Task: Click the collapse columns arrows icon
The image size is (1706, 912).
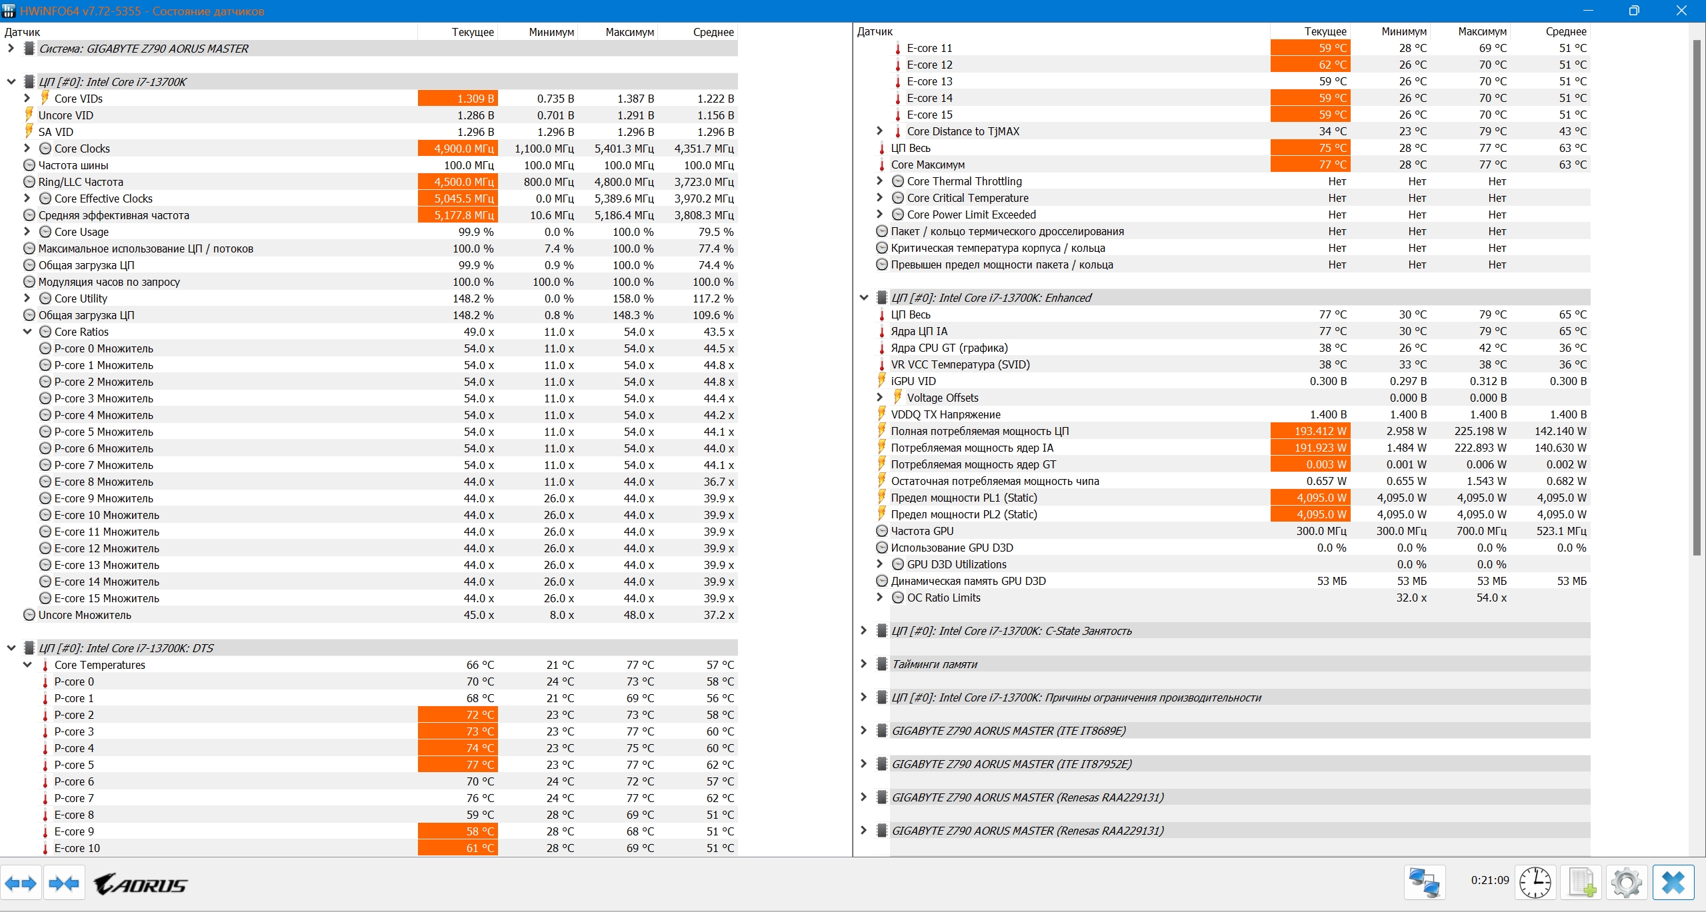Action: pos(64,883)
